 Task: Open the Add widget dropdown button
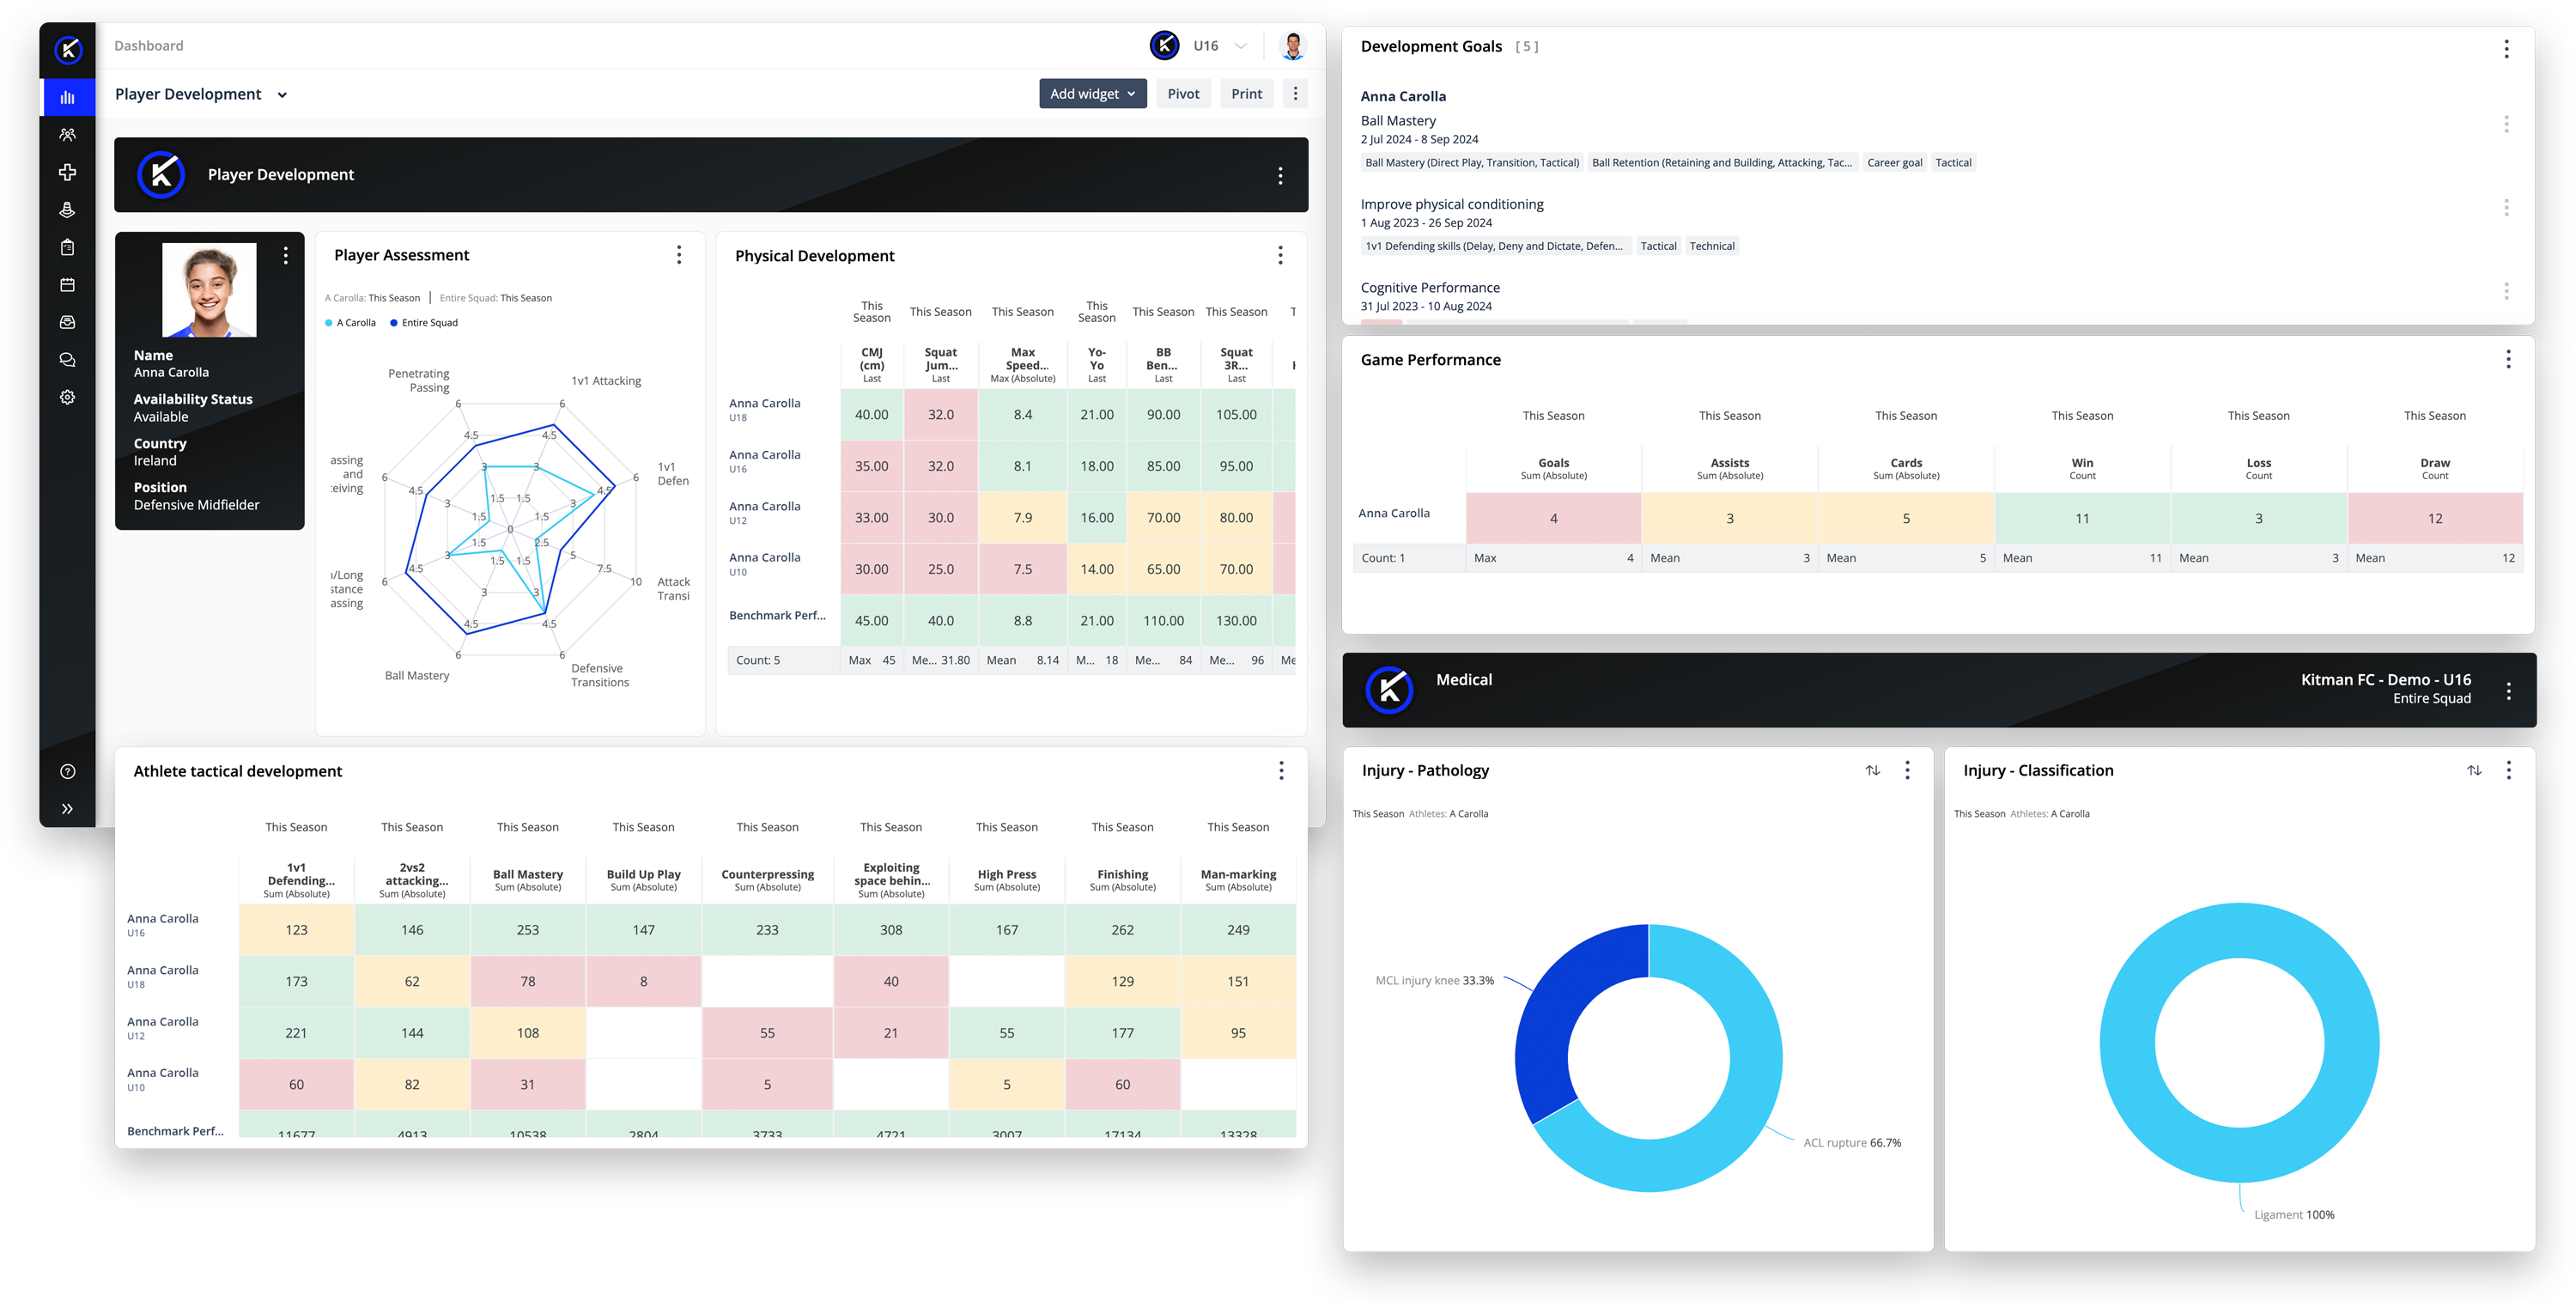click(1092, 94)
